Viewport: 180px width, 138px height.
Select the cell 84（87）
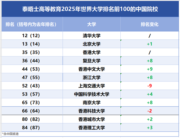pos(32,127)
